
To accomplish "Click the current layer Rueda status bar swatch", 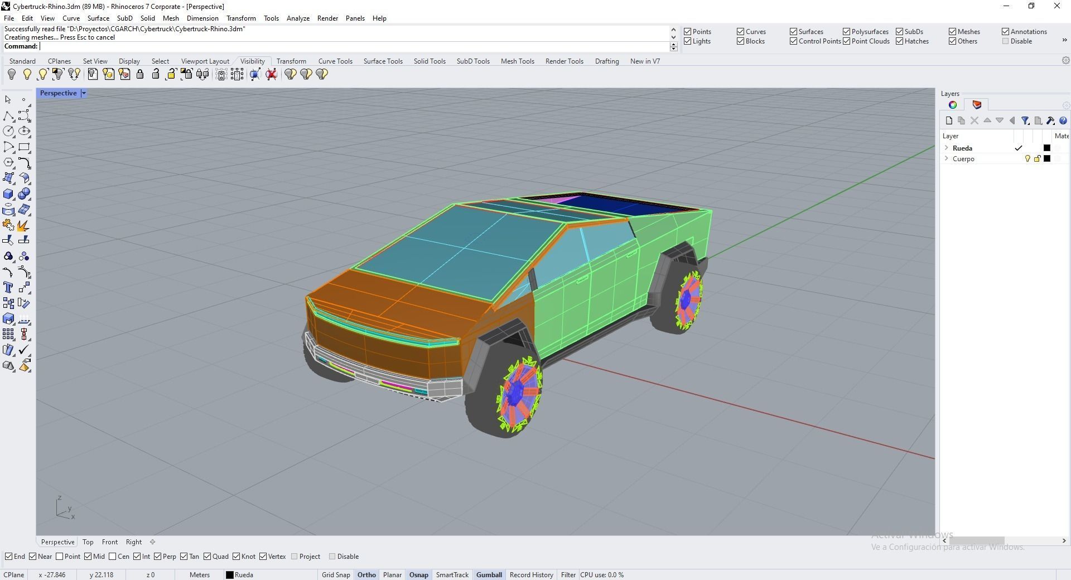I will (229, 575).
